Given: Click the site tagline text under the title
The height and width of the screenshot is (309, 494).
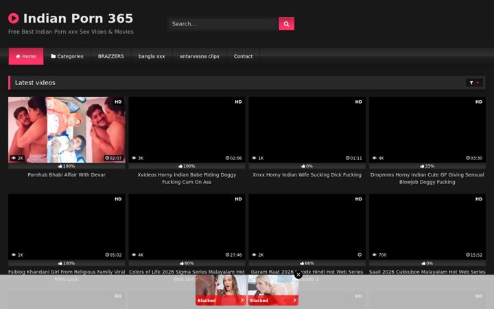Looking at the screenshot, I should (71, 32).
